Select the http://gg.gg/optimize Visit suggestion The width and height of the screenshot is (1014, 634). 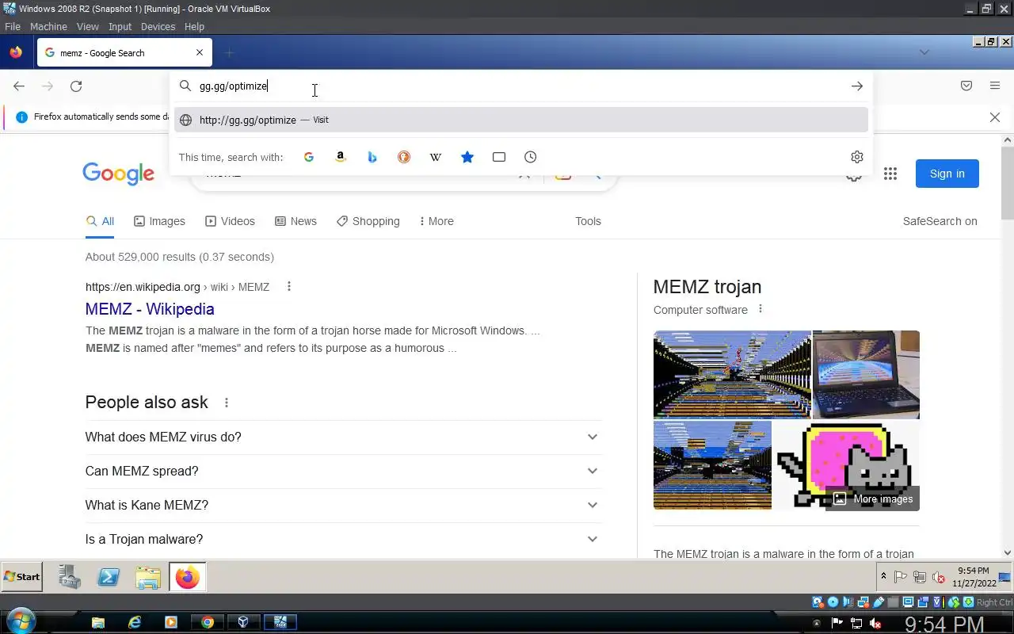[521, 120]
